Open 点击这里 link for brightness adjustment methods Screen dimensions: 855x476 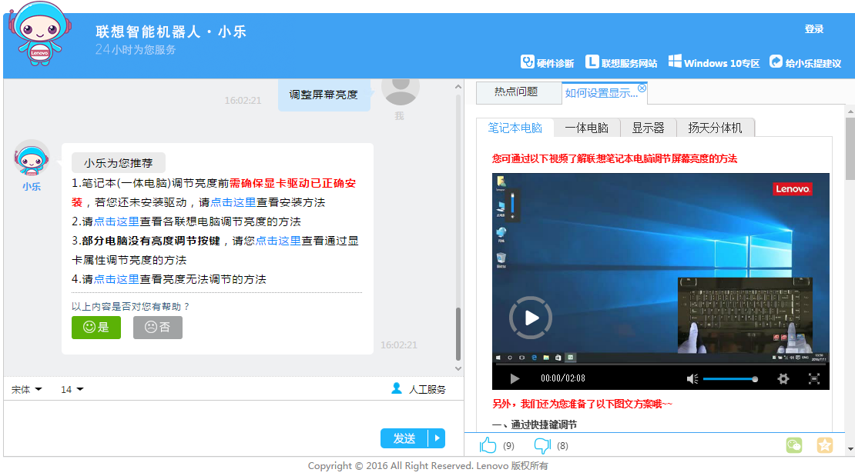coord(116,221)
